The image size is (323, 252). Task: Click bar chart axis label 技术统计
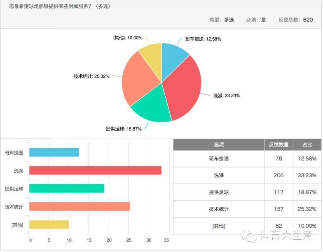click(x=14, y=207)
